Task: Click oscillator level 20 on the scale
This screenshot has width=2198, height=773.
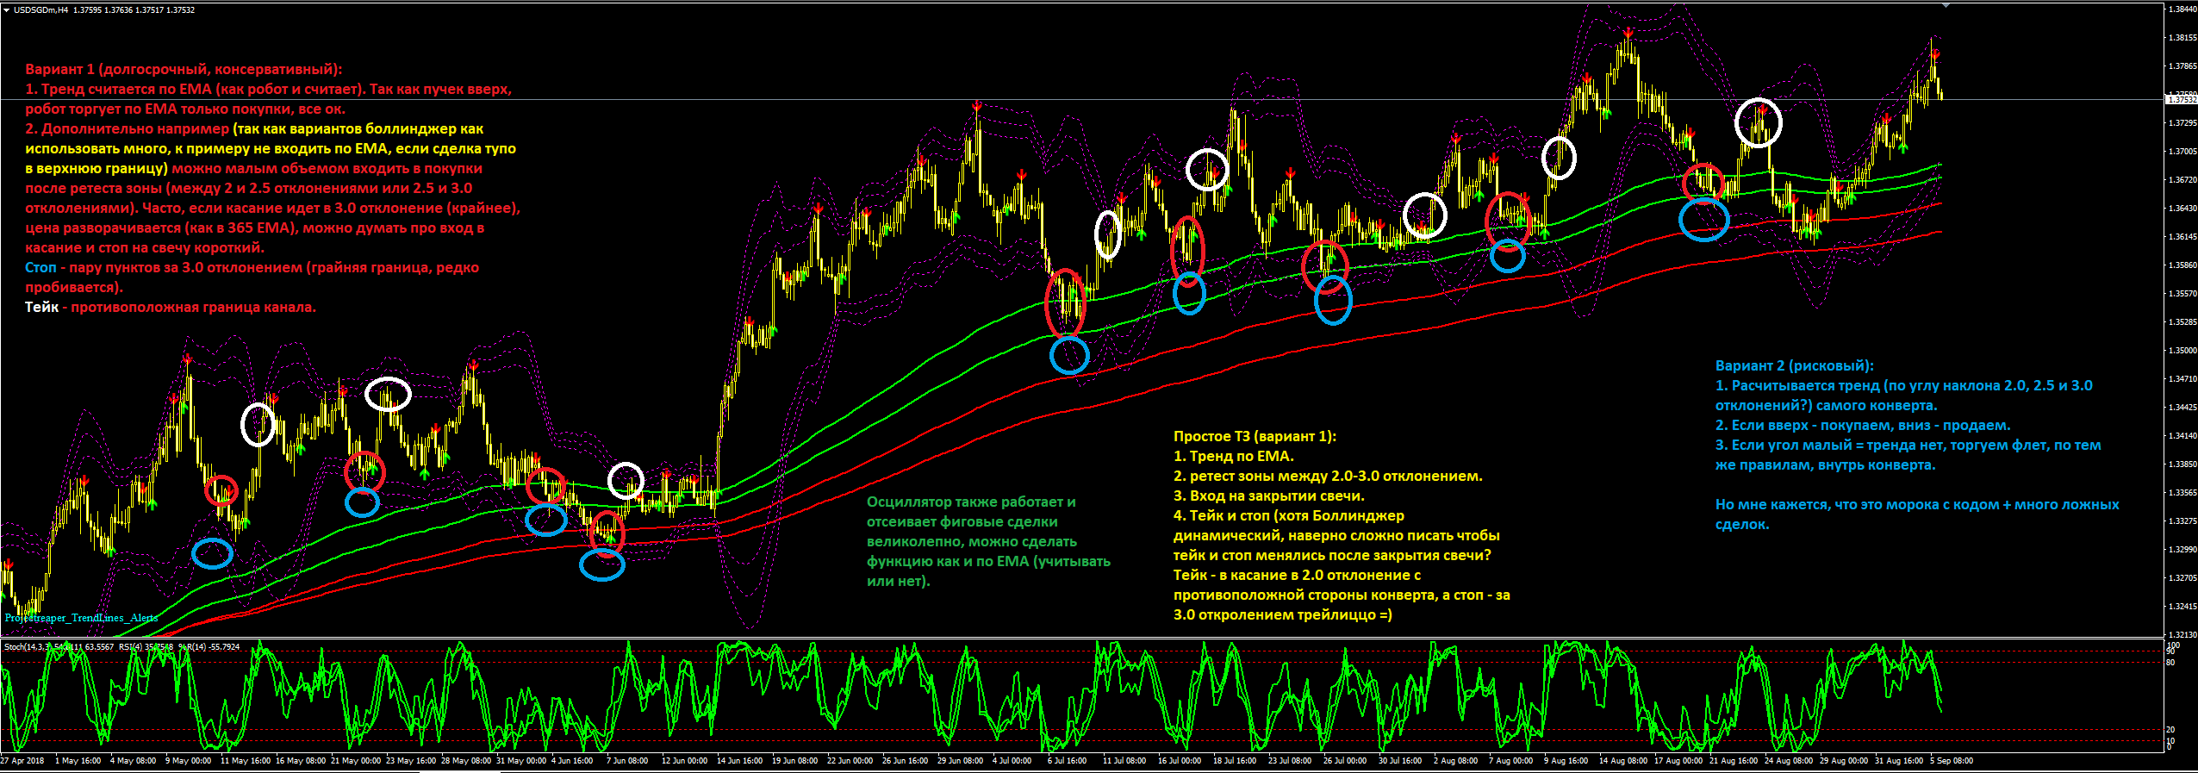Action: point(2171,730)
